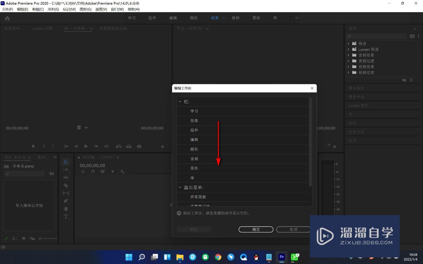Open the 编辑(E) menu
Viewport: 423px width, 264px height.
(x=22, y=9)
